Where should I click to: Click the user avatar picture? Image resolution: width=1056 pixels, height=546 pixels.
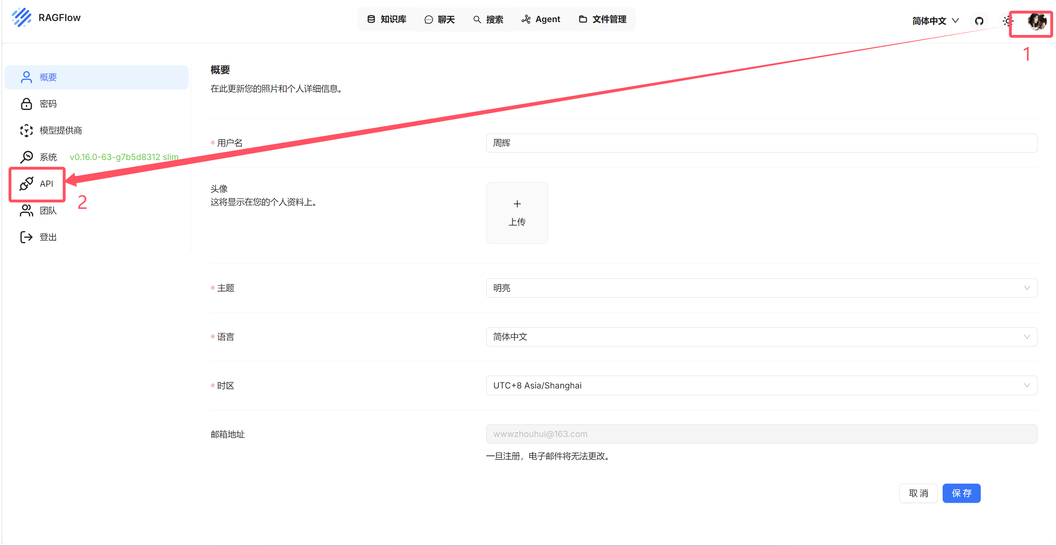1036,21
